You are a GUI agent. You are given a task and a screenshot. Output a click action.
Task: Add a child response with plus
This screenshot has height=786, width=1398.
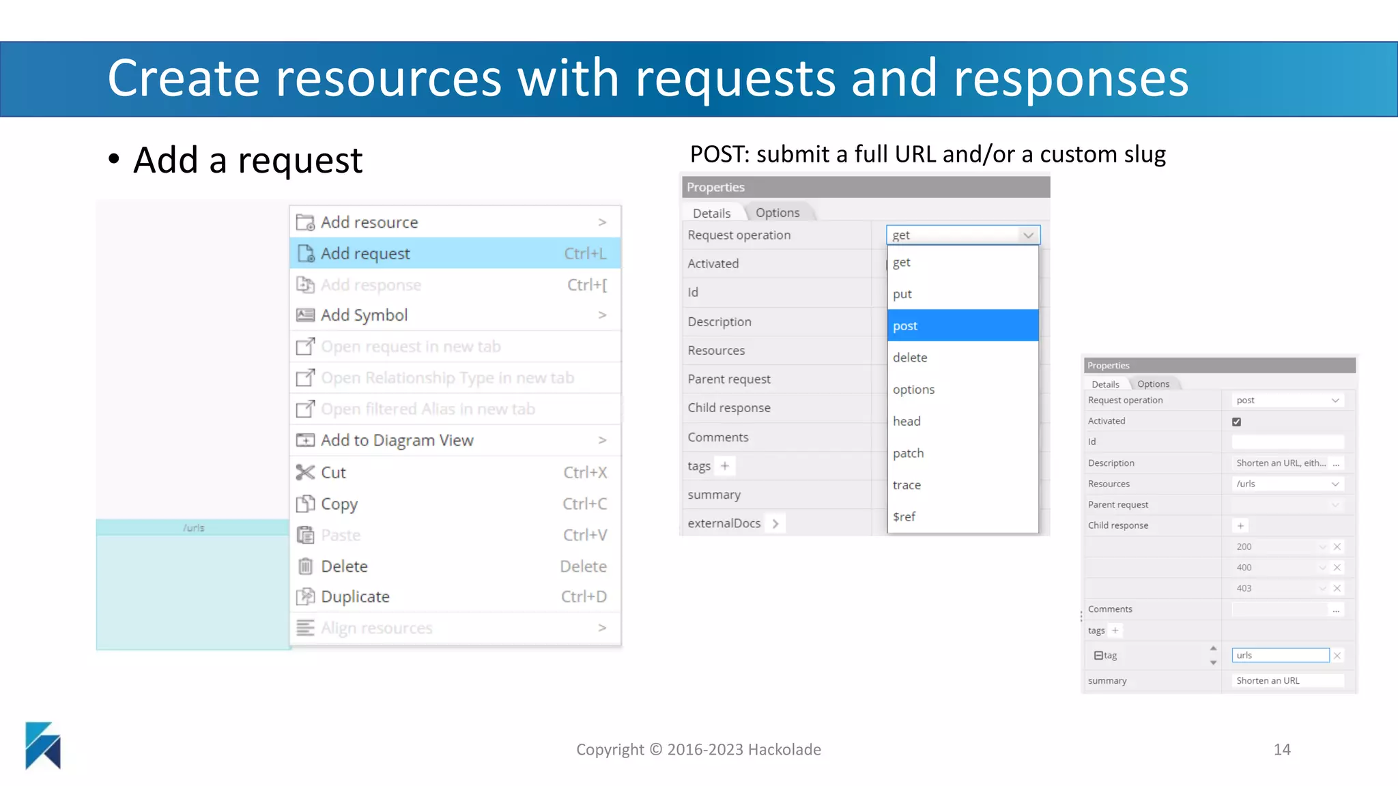tap(1240, 525)
